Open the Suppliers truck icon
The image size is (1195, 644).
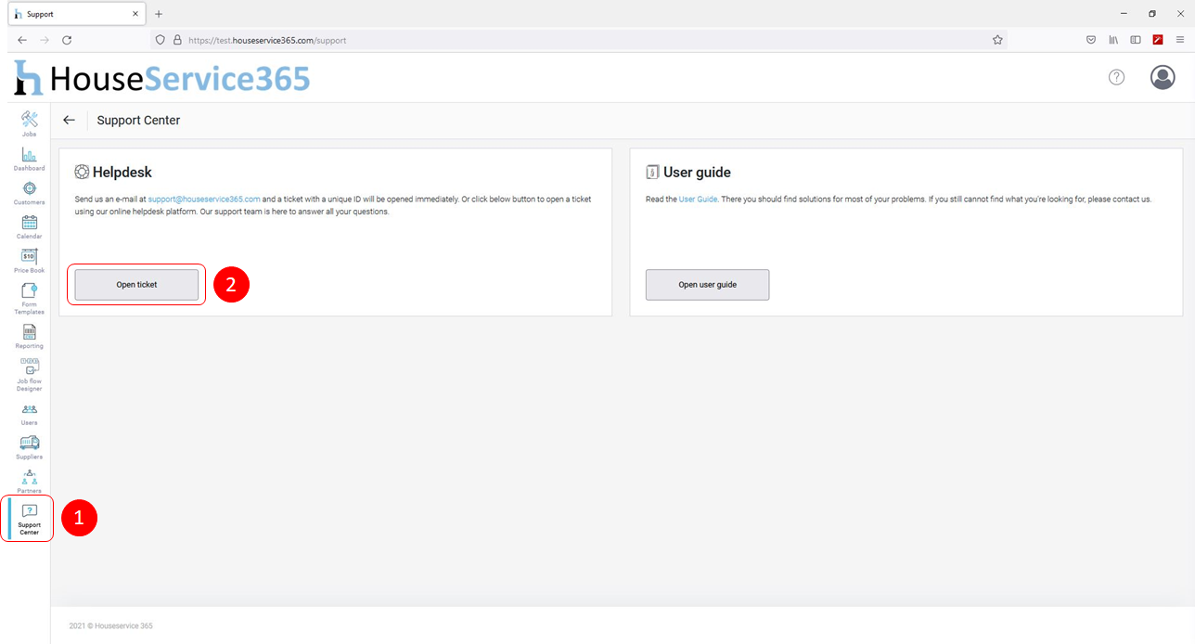pos(29,443)
